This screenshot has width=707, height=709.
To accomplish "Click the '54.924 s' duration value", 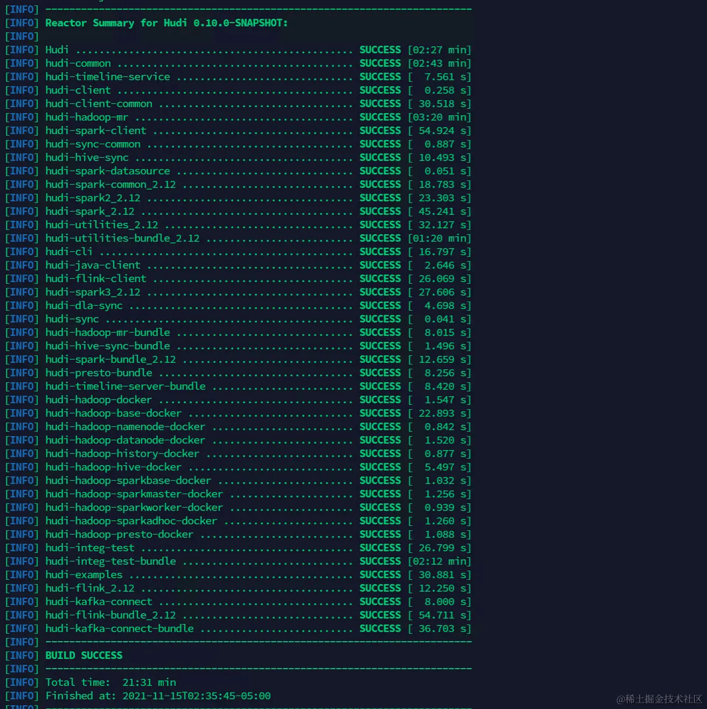I will coord(442,130).
